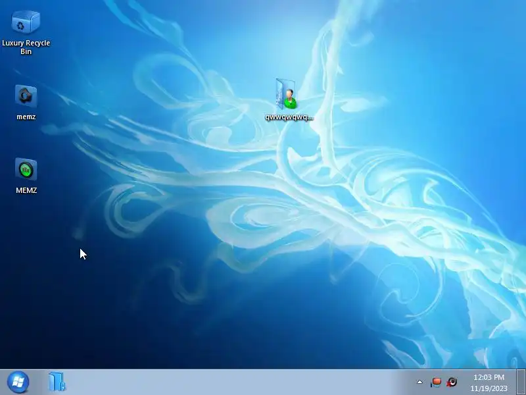Screen dimensions: 526x395
Task: Select the lowercase memz desktop icon
Action: click(x=26, y=96)
